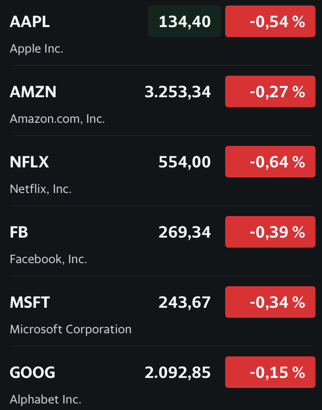This screenshot has height=410, width=322.
Task: Open the Facebook, Inc. label
Action: [x=49, y=260]
